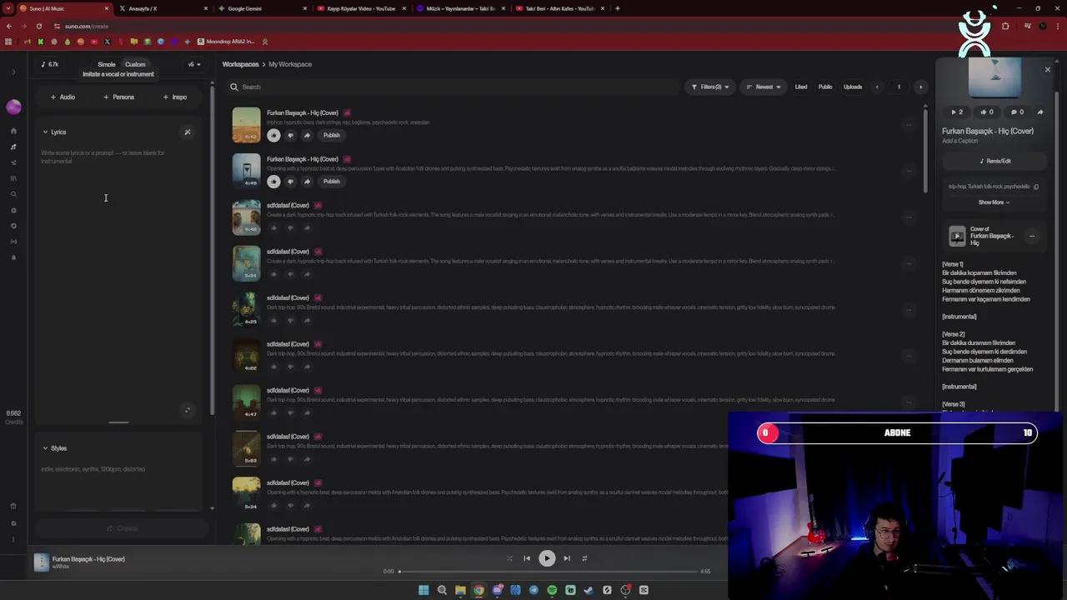Click the Styles input field
Screen dimensions: 1067x600
[118, 483]
